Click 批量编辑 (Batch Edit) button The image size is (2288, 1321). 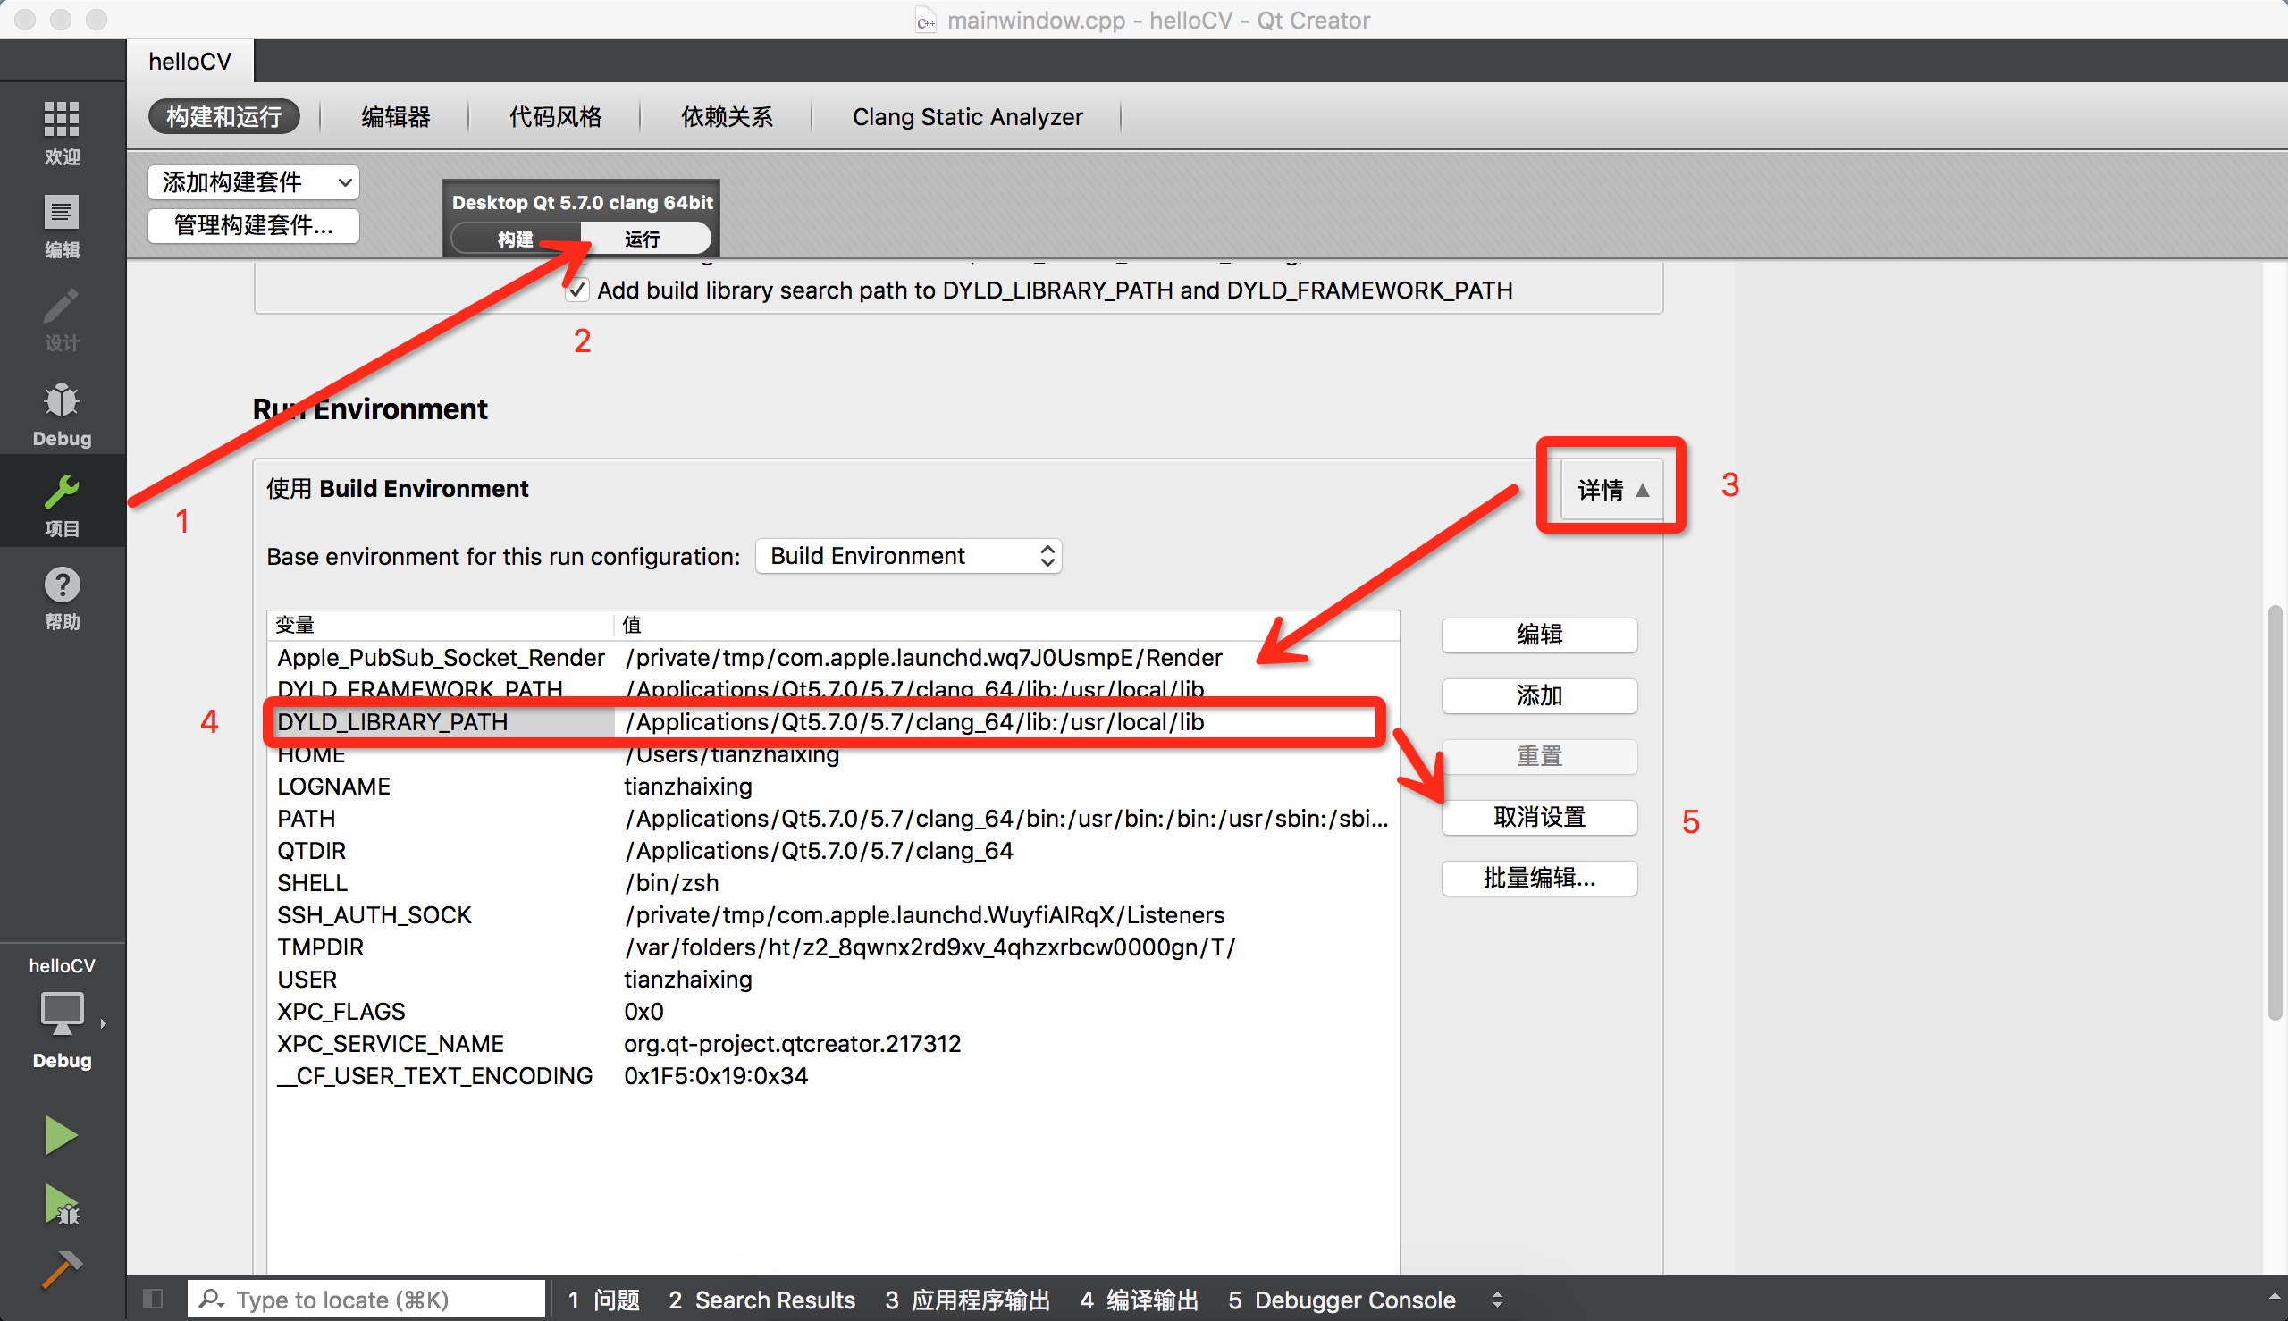1538,878
